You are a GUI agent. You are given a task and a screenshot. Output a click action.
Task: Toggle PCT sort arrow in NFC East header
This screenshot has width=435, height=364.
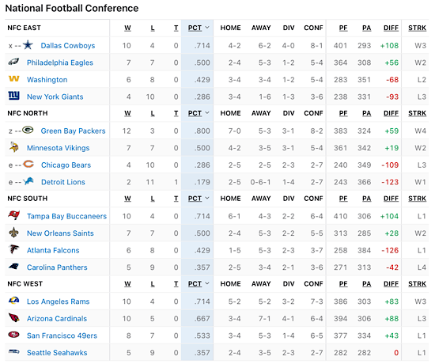[x=207, y=28]
